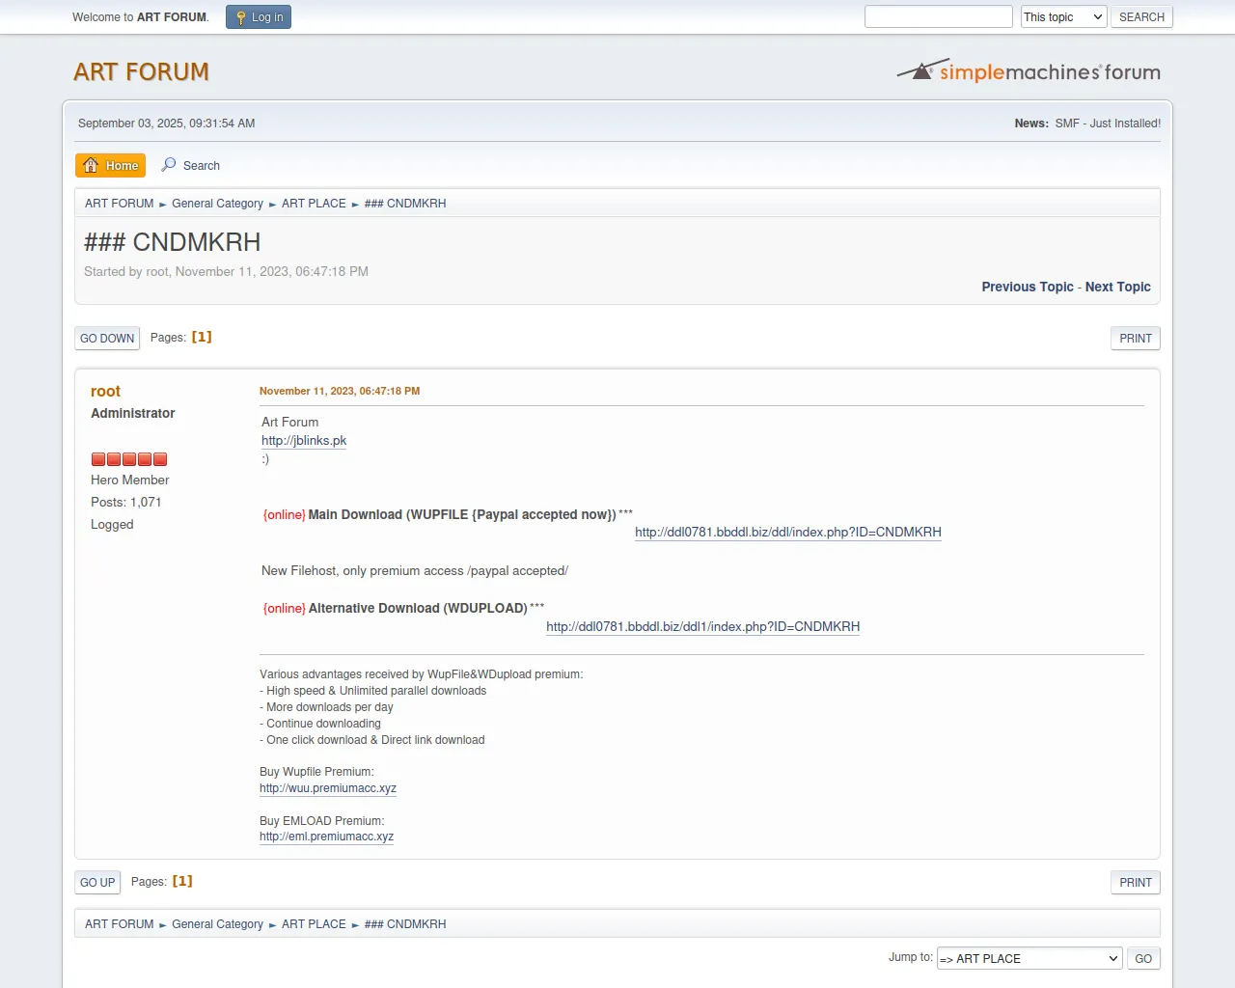Click the 'Started by root' line
The height and width of the screenshot is (988, 1235).
tap(226, 272)
